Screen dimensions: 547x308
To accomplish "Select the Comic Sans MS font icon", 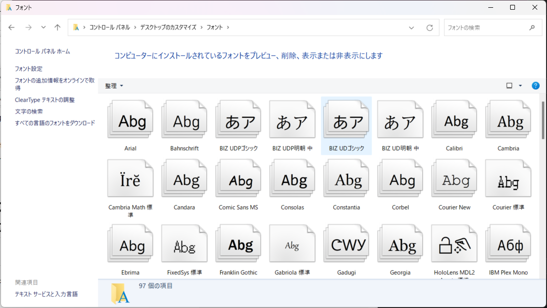I will [238, 178].
